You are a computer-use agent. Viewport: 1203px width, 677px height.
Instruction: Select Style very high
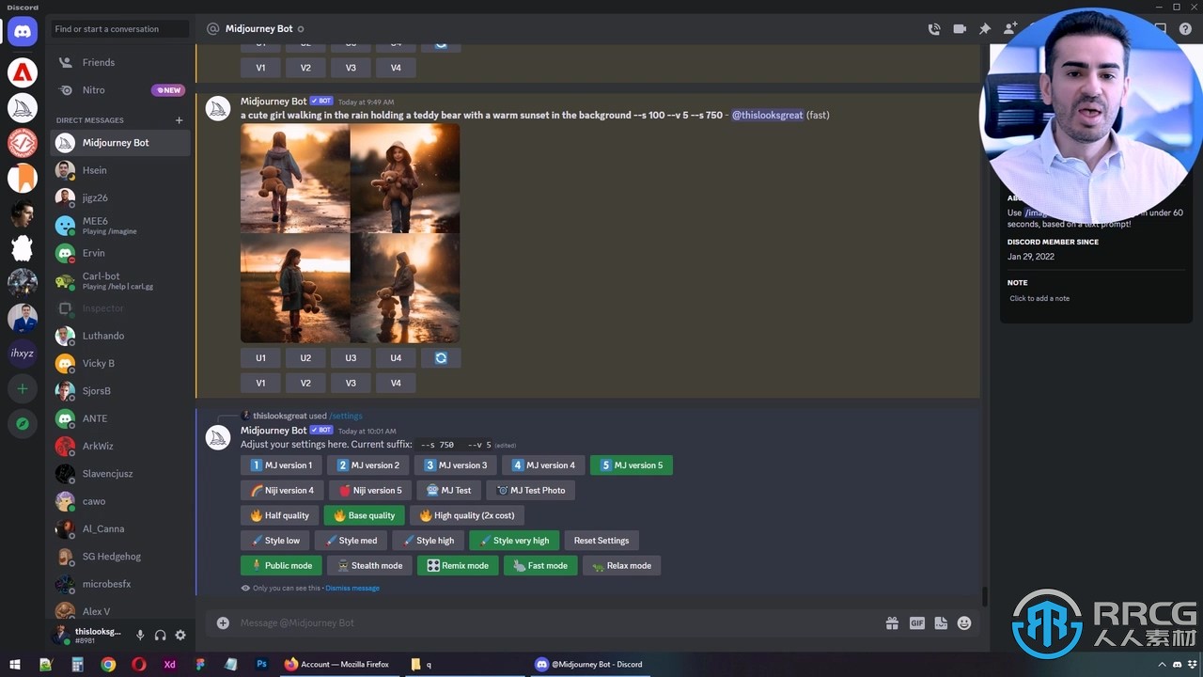[514, 541]
